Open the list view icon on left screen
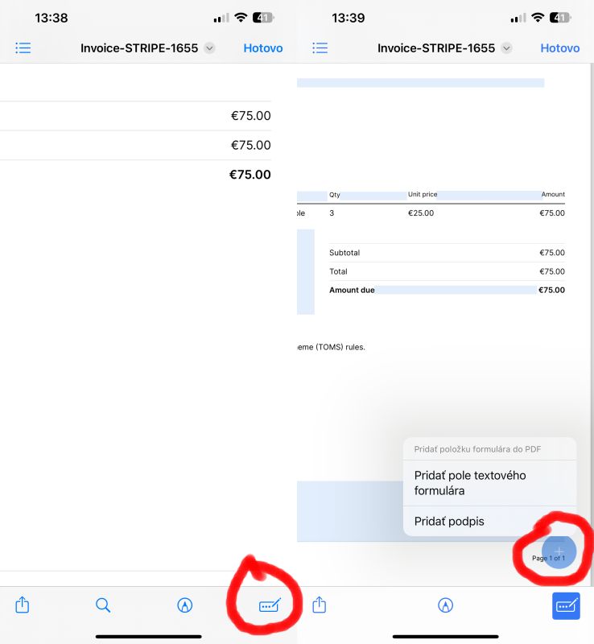This screenshot has width=594, height=644. pyautogui.click(x=23, y=48)
